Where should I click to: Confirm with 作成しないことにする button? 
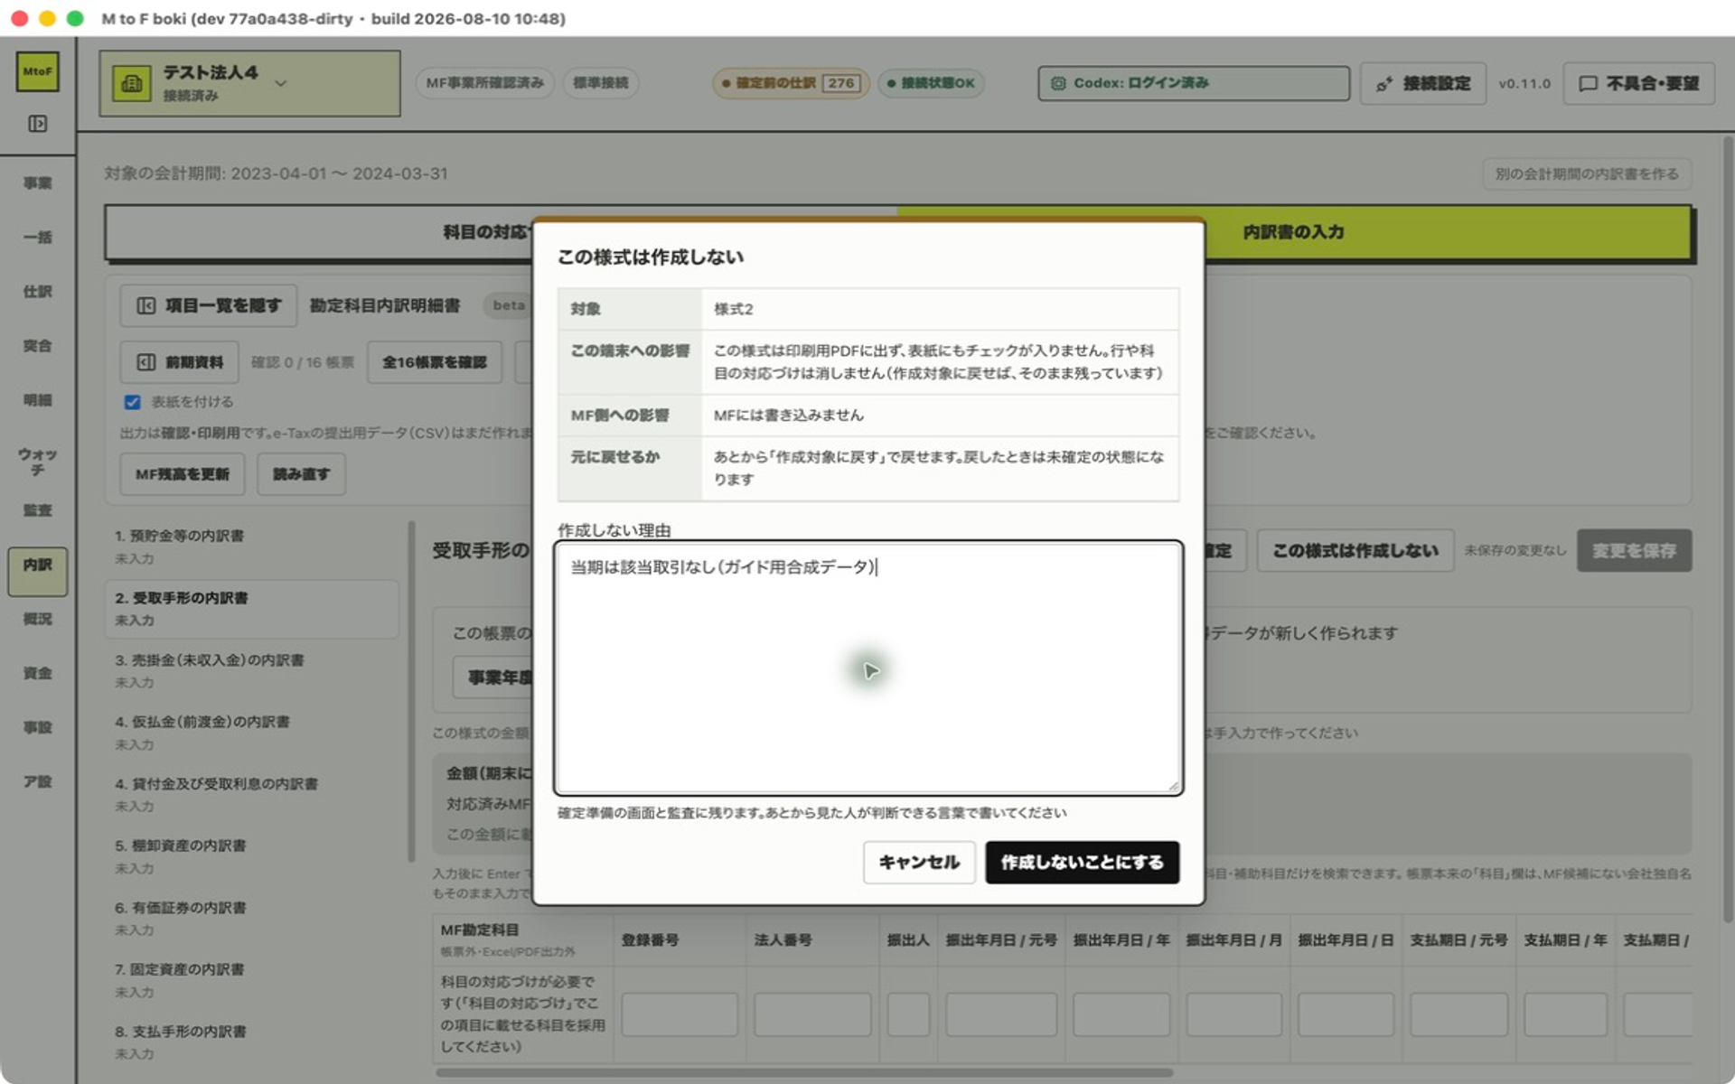point(1082,863)
